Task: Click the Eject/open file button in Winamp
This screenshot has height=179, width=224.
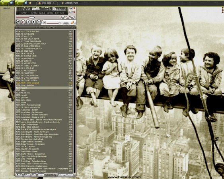Action: tap(63, 17)
